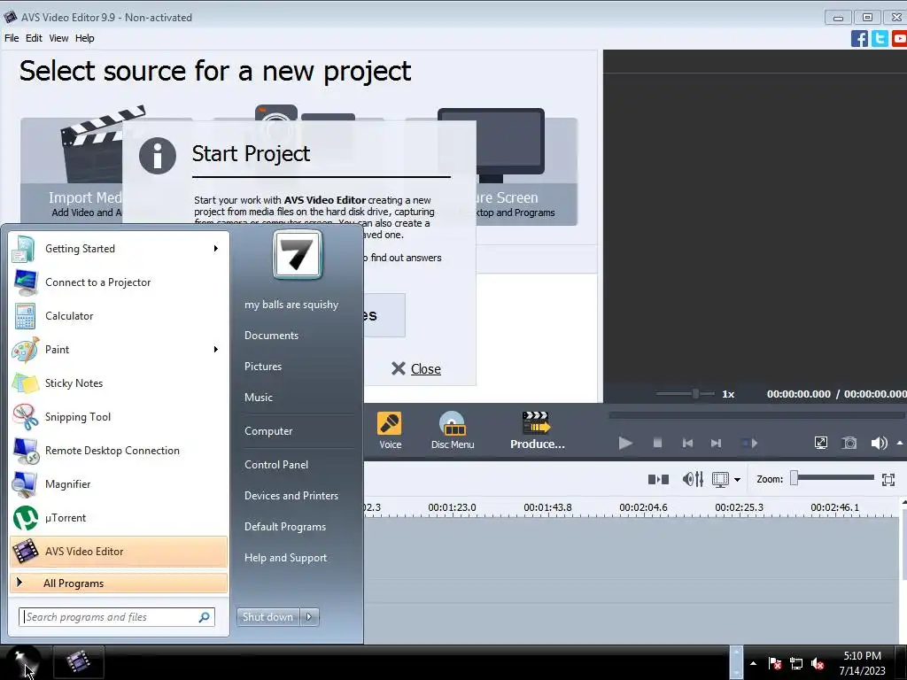Open Devices and Printers

tap(291, 496)
